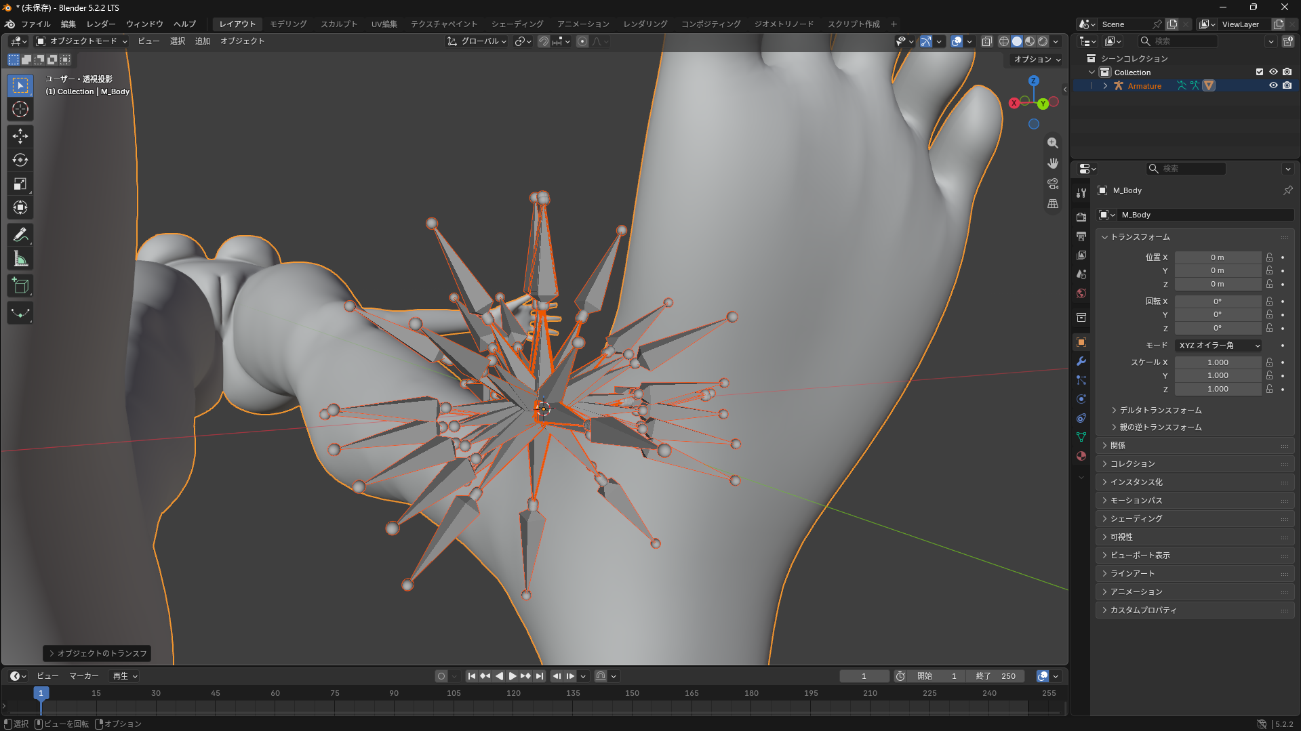Image resolution: width=1301 pixels, height=731 pixels.
Task: Click the オプション button in viewport
Action: pyautogui.click(x=1036, y=60)
